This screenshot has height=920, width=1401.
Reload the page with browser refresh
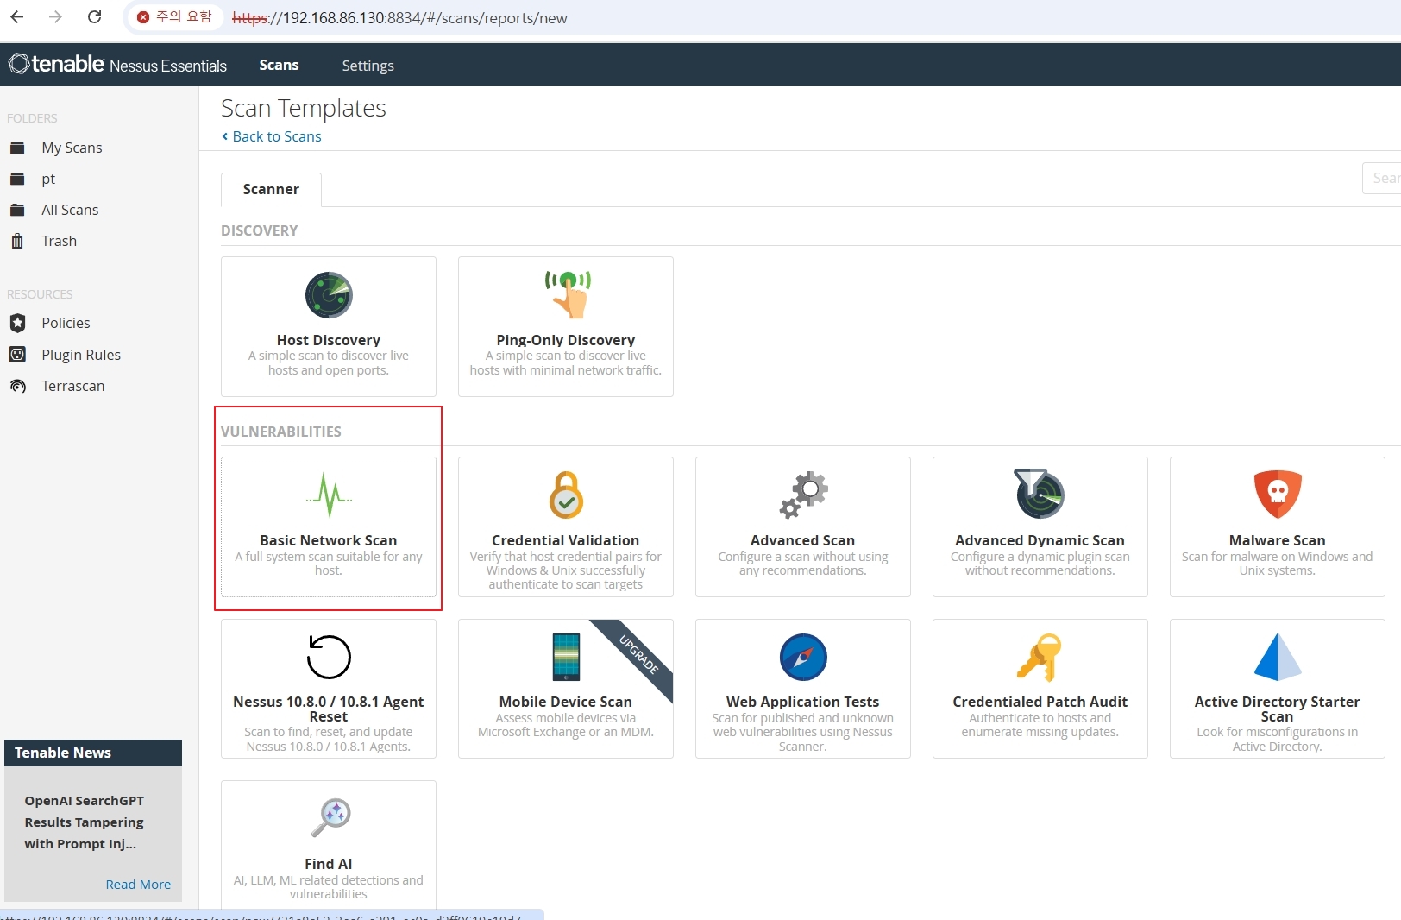[95, 17]
